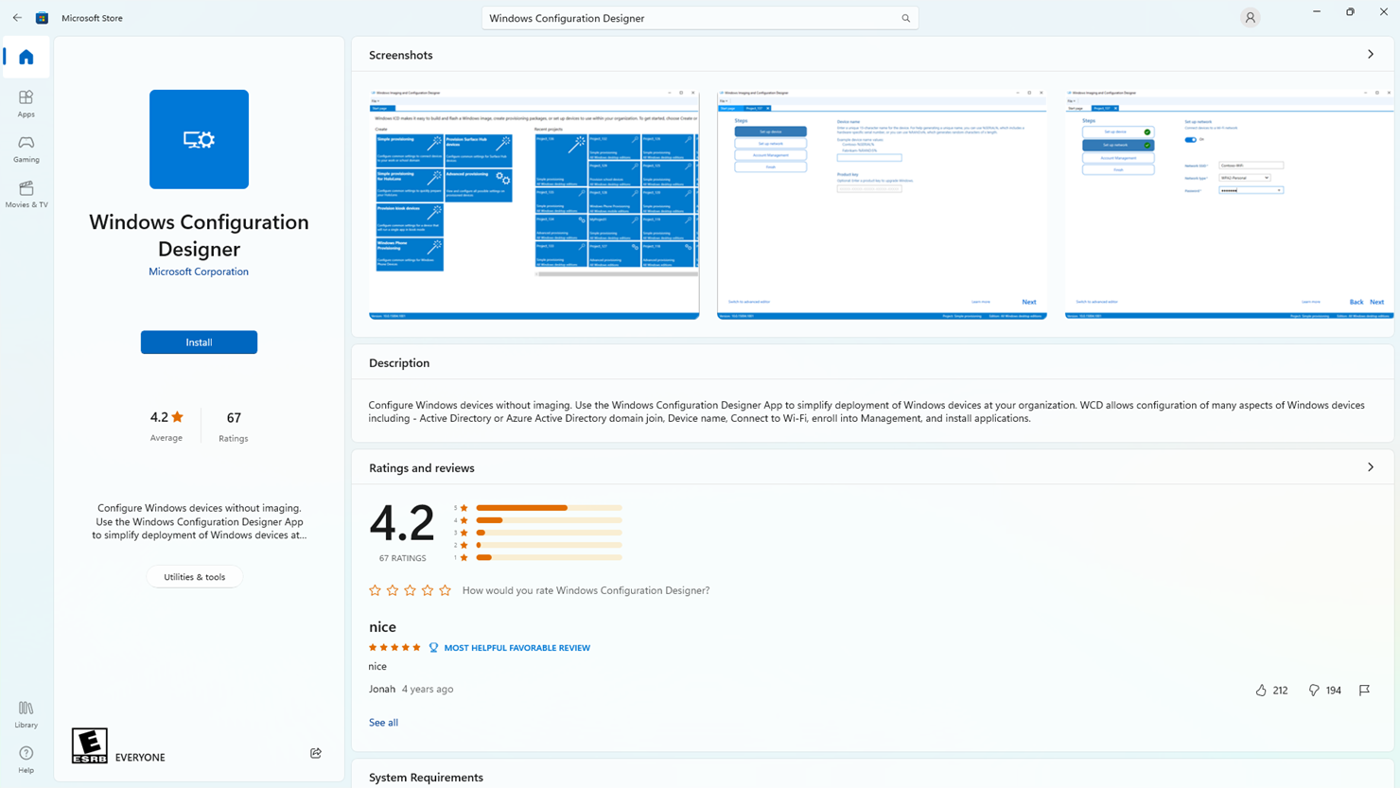Open Help from the sidebar
The height and width of the screenshot is (788, 1400).
(26, 759)
